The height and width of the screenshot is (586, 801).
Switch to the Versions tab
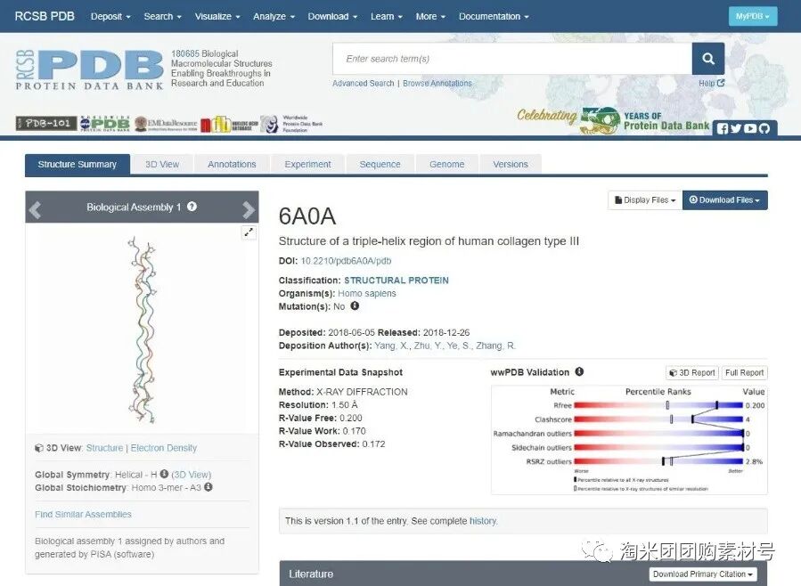click(511, 165)
